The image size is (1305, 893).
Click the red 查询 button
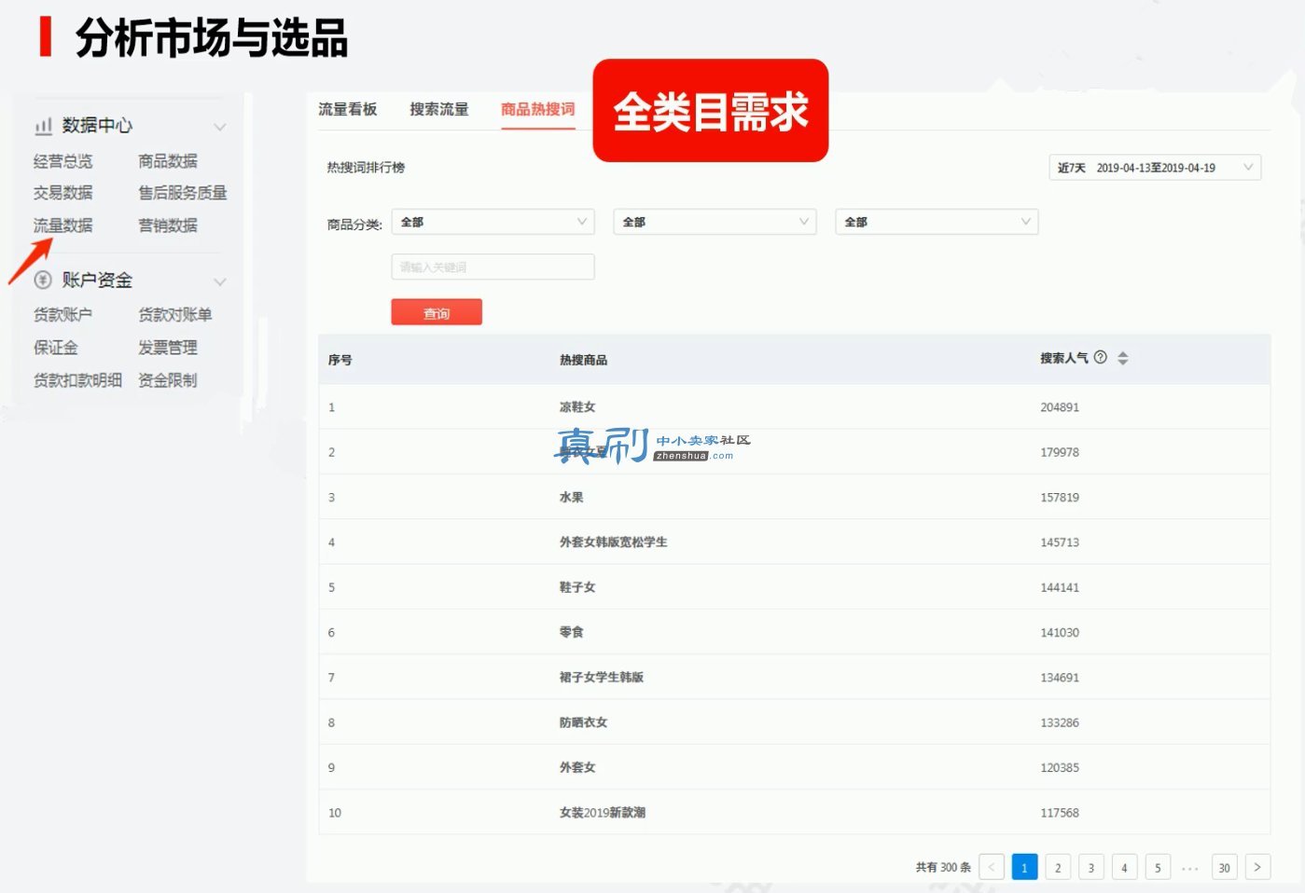tap(437, 312)
